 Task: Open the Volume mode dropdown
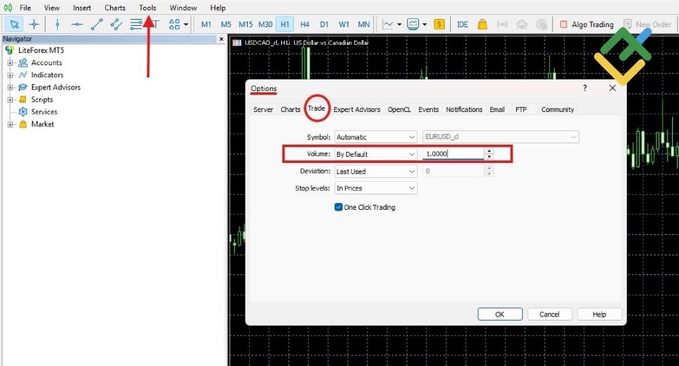375,154
